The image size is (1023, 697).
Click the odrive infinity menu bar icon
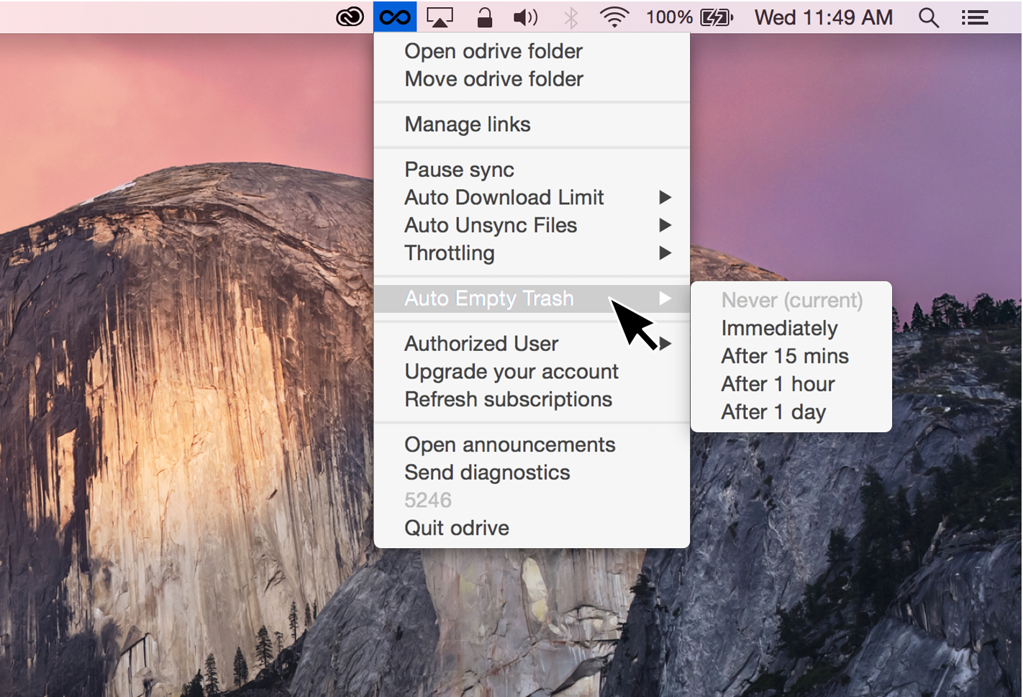(395, 17)
